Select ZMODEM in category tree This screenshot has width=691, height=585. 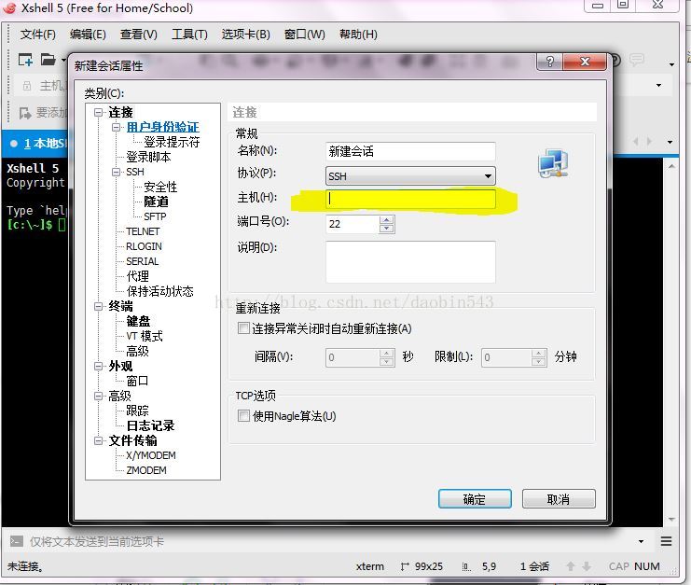tap(146, 470)
